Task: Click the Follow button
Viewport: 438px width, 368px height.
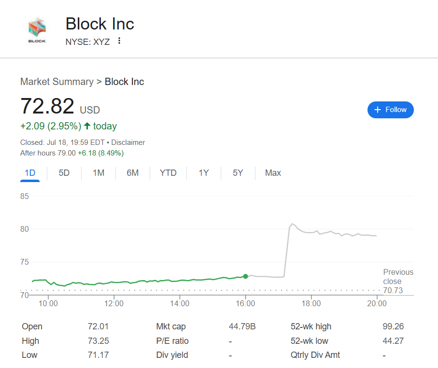Action: pos(390,110)
